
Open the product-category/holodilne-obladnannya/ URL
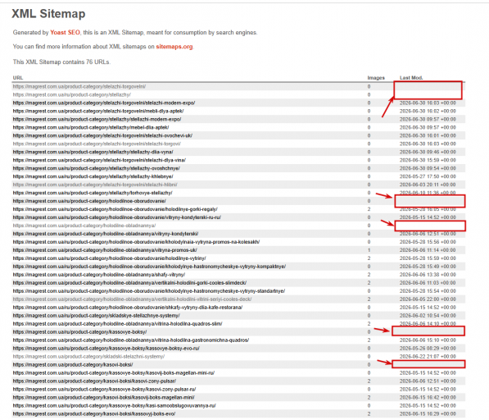point(84,226)
